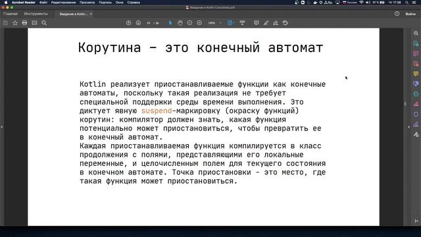Image resolution: width=421 pixels, height=237 pixels.
Task: Click the slide title Корутина – это конечный автомат
Action: (x=201, y=48)
